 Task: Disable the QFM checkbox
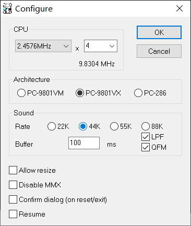[146, 147]
